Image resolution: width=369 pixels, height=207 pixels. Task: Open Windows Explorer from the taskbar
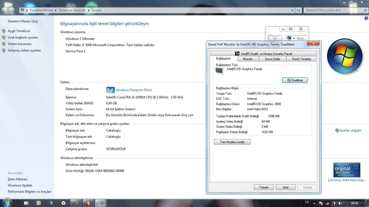26,203
